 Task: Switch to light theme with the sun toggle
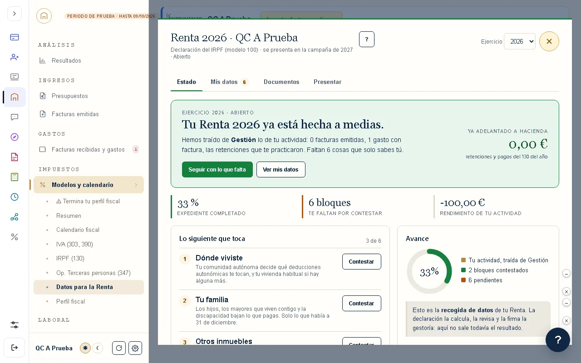[x=85, y=348]
